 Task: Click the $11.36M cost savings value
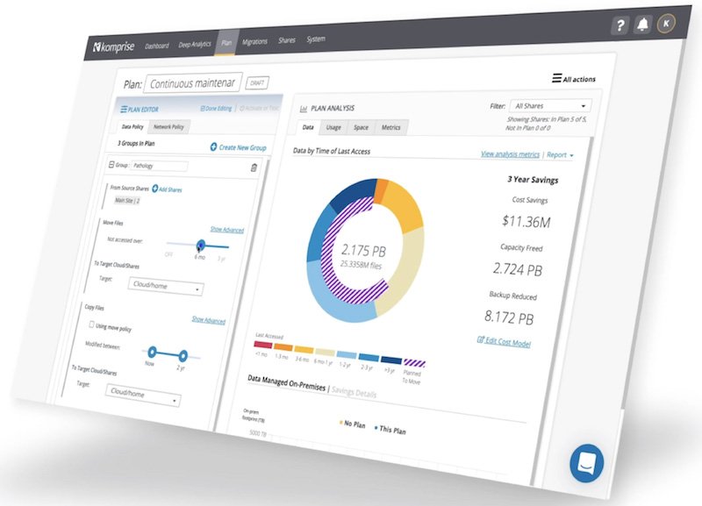click(x=526, y=221)
